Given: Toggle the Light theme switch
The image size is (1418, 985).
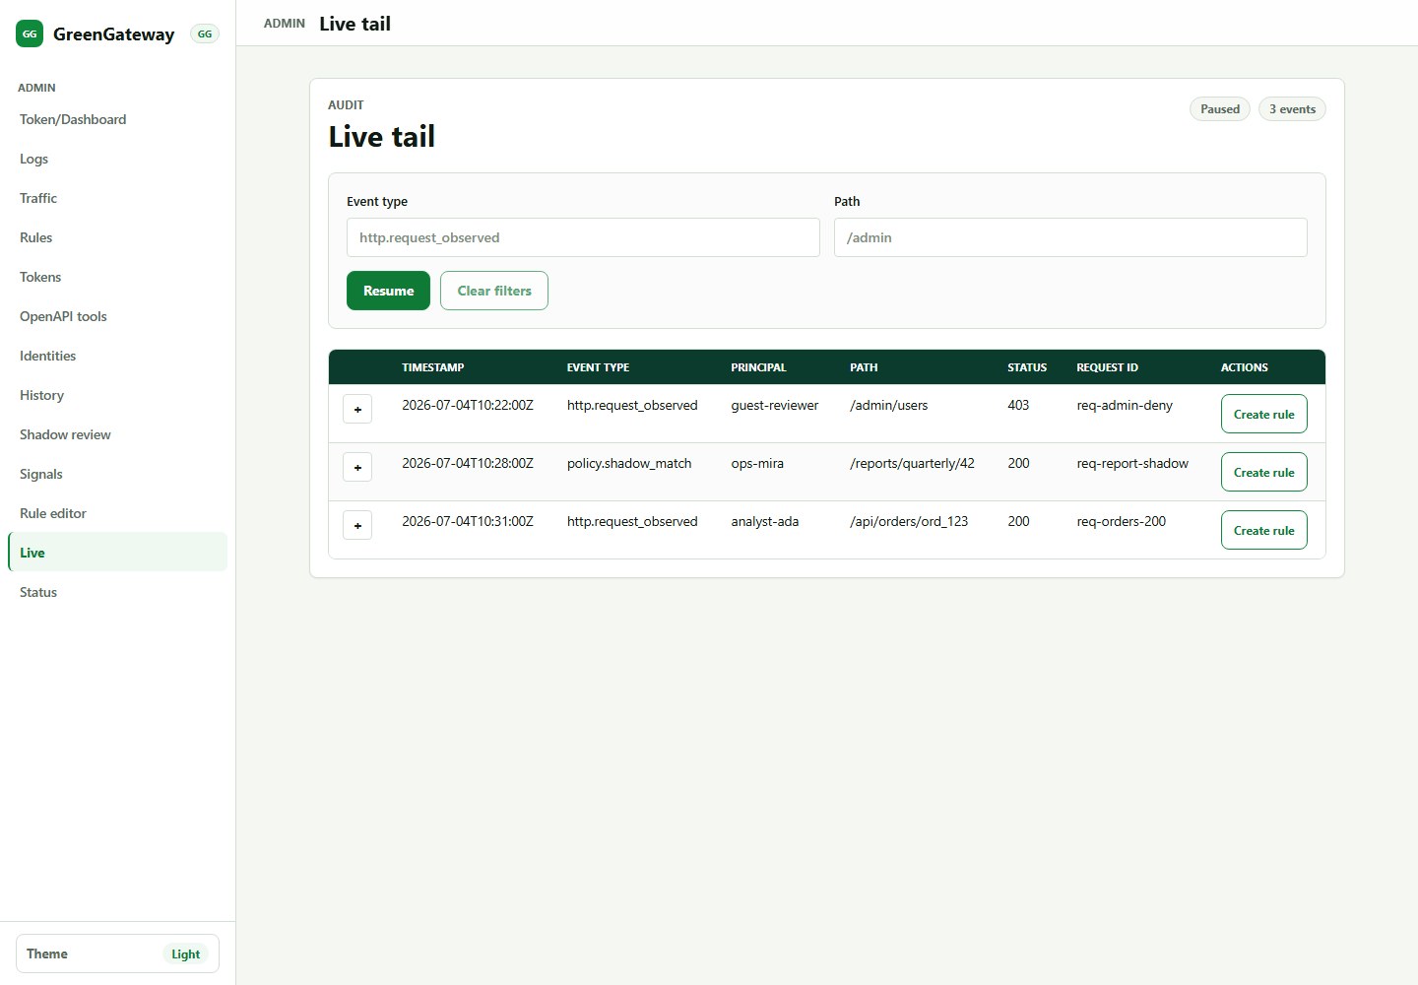Looking at the screenshot, I should click(117, 953).
